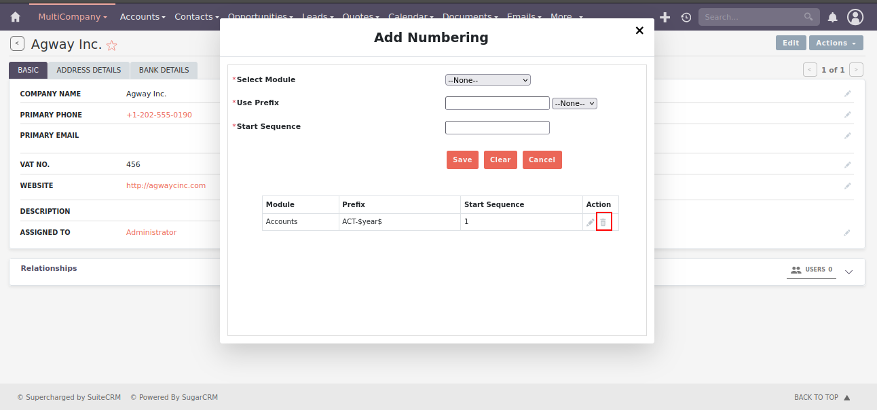Click the home icon in navbar
Image resolution: width=877 pixels, height=410 pixels.
(15, 17)
